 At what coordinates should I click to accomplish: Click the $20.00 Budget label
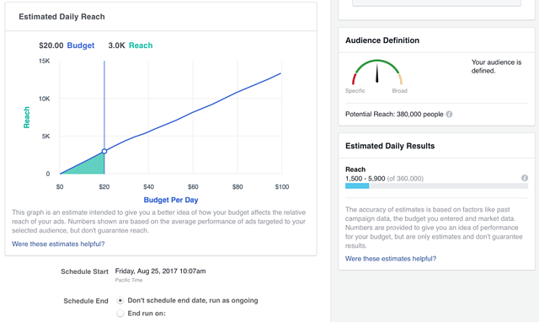point(67,46)
